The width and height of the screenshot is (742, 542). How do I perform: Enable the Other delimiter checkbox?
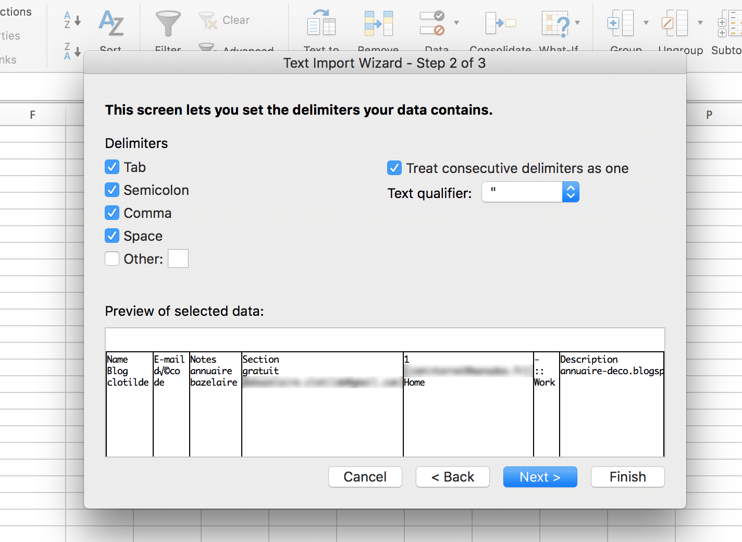click(112, 259)
